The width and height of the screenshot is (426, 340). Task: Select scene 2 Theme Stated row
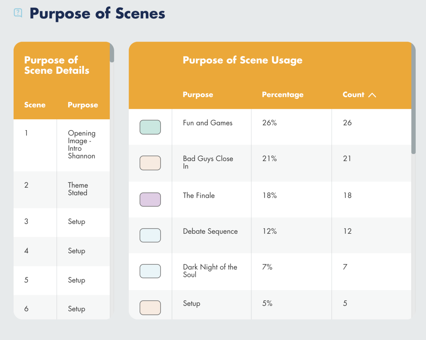[x=62, y=190]
